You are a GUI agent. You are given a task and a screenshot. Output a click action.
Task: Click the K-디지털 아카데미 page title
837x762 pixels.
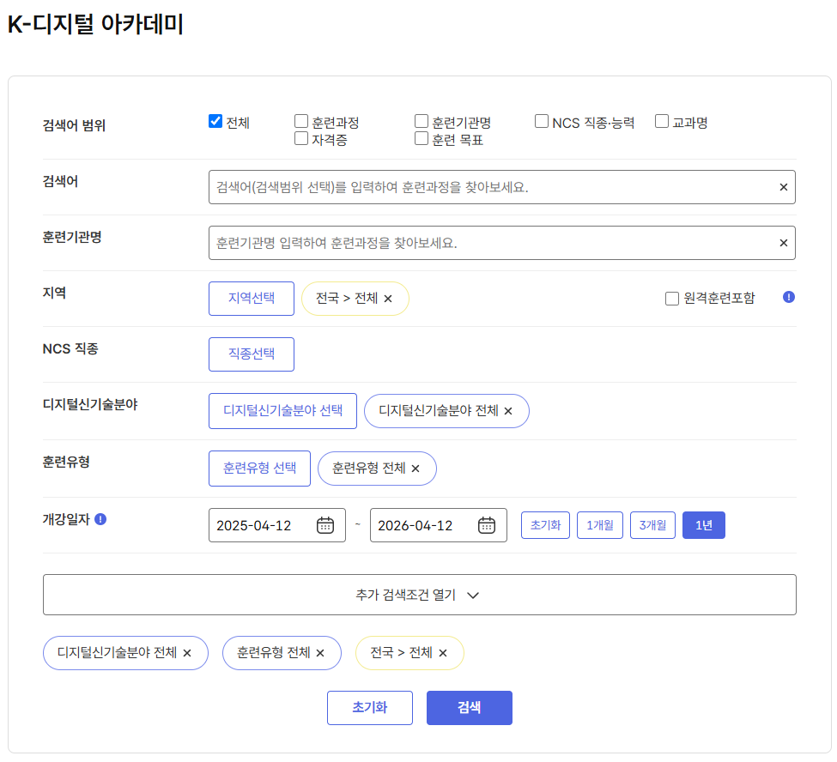coord(95,24)
